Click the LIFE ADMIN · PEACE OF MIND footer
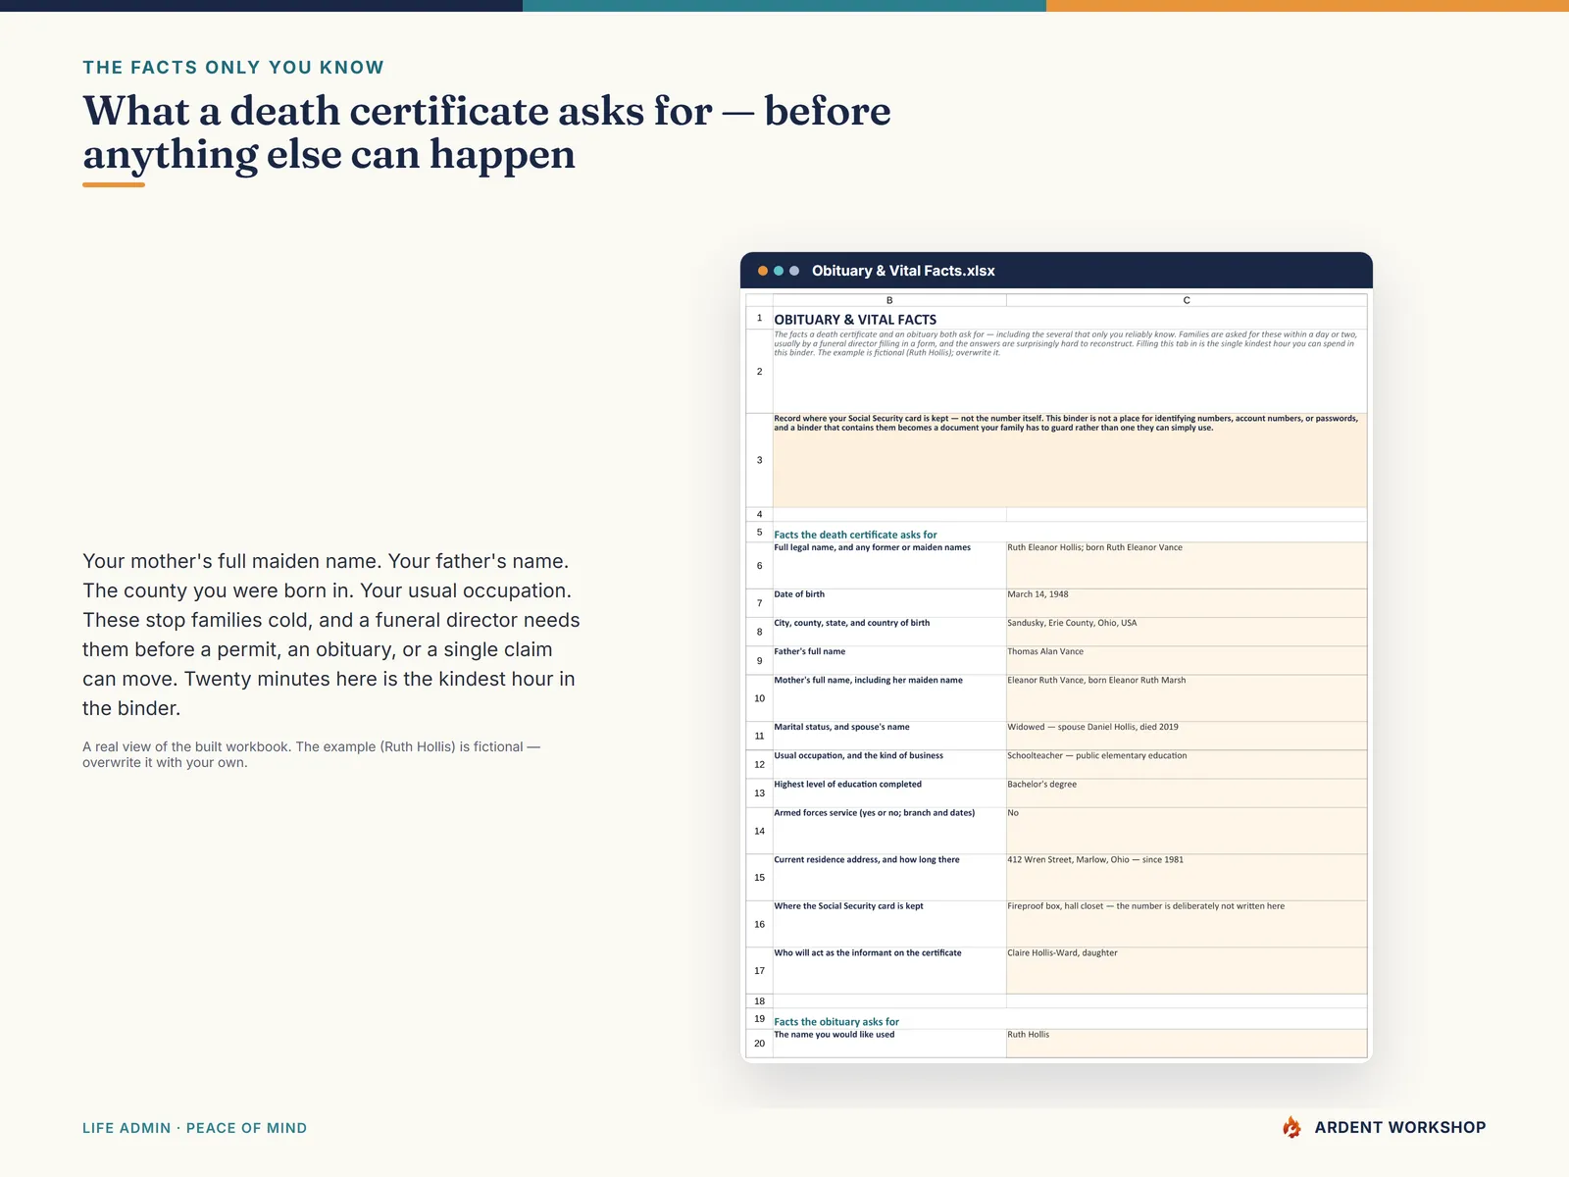The width and height of the screenshot is (1569, 1177). click(x=194, y=1128)
